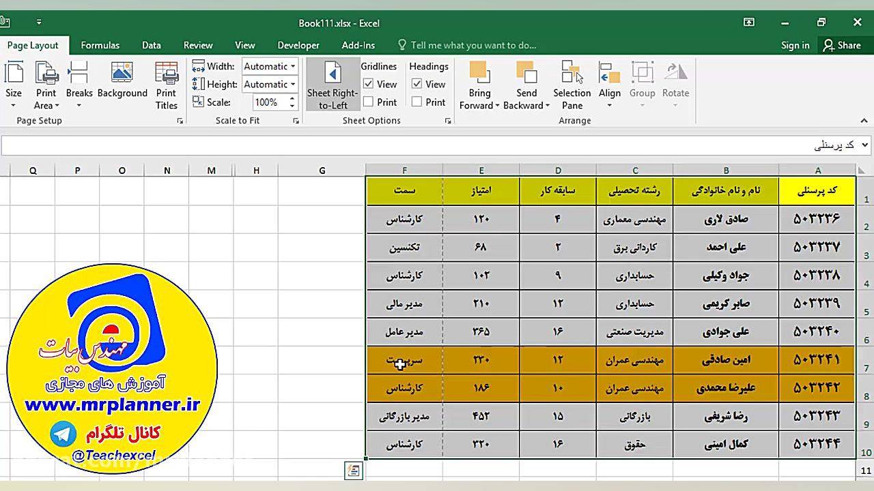Open the Breaks menu
This screenshot has height=491, width=874.
click(79, 85)
